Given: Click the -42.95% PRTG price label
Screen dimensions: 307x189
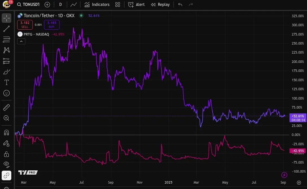Looking at the screenshot, I should (298, 151).
